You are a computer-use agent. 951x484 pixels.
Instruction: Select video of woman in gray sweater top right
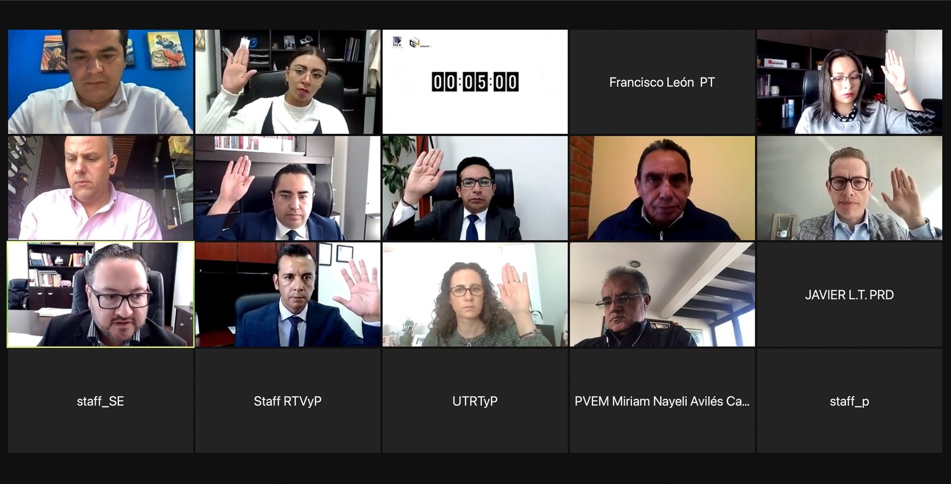(x=849, y=82)
